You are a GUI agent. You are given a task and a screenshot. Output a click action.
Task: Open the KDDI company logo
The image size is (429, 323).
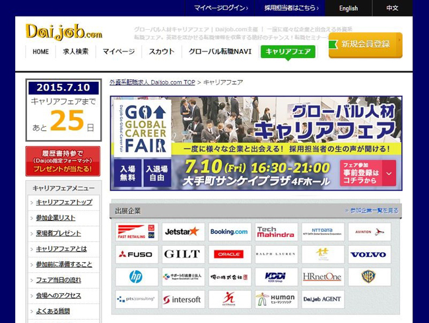277,277
